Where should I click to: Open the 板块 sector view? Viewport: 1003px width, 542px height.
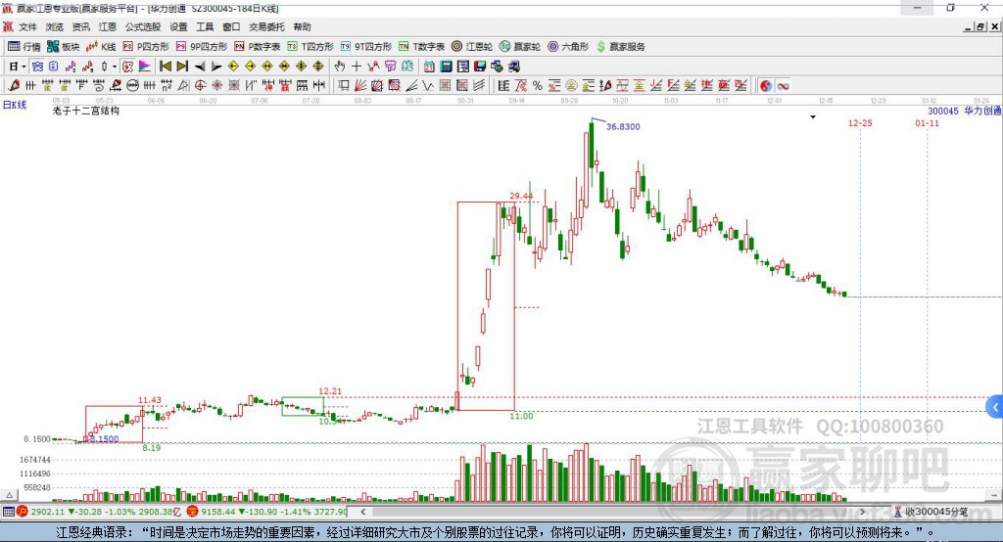pyautogui.click(x=63, y=47)
